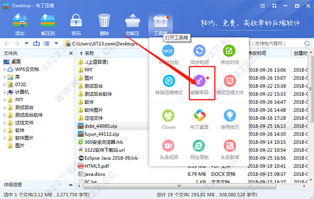Screen dimensions: 314x199
Task: Go forward with the right arrow
Action: [16, 43]
